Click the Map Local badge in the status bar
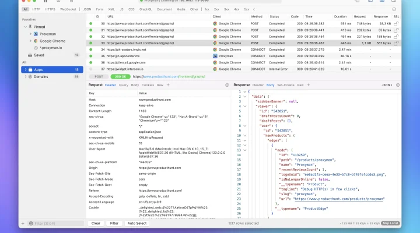420x233 pixels. click(x=390, y=223)
